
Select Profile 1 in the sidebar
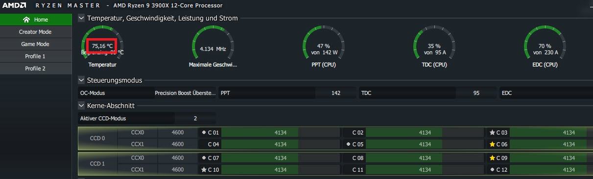click(x=36, y=56)
